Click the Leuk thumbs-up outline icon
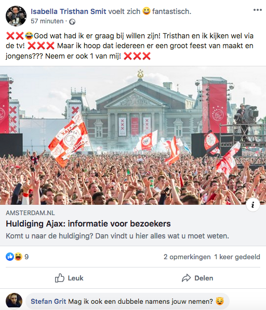 (60, 278)
